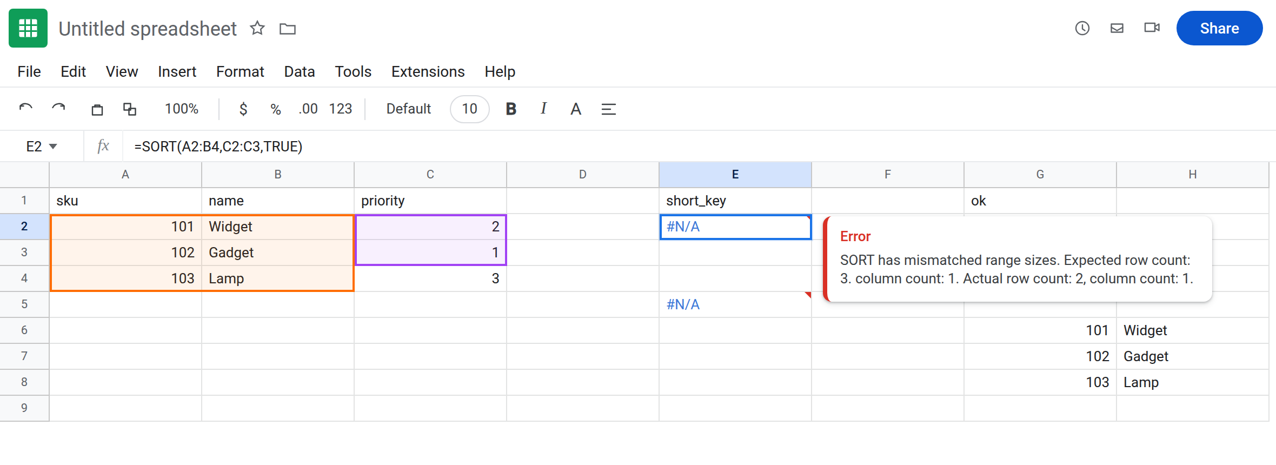Image resolution: width=1276 pixels, height=465 pixels.
Task: Open comments icon next to clock
Action: pyautogui.click(x=1117, y=28)
